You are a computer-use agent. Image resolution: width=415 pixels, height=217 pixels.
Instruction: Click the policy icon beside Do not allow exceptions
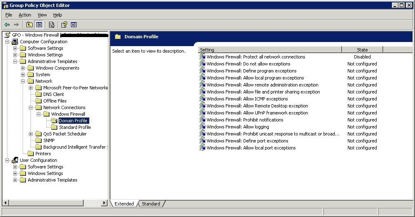[x=202, y=64]
